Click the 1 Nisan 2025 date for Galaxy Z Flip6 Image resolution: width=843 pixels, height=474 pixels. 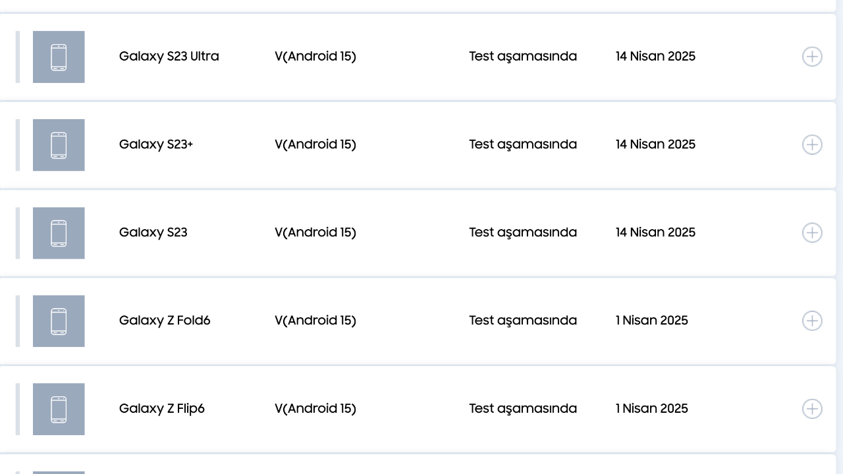click(652, 409)
